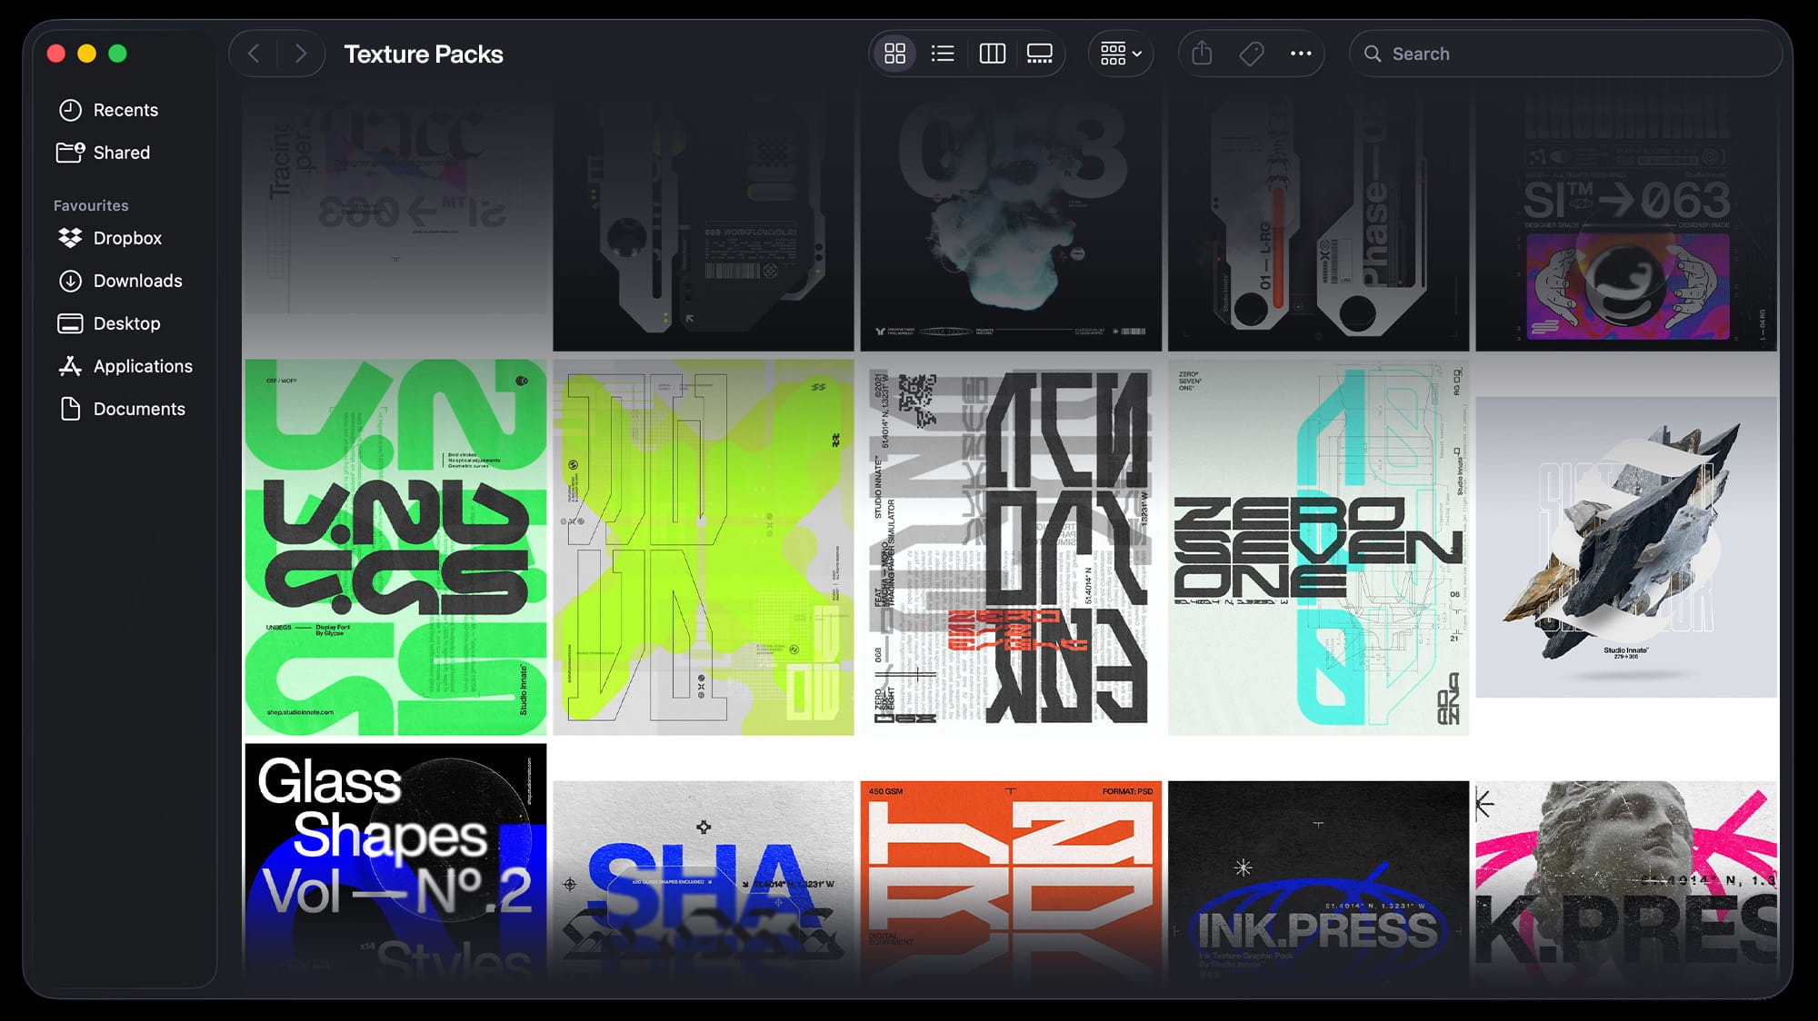Navigate forward with the right chevron

tap(301, 53)
